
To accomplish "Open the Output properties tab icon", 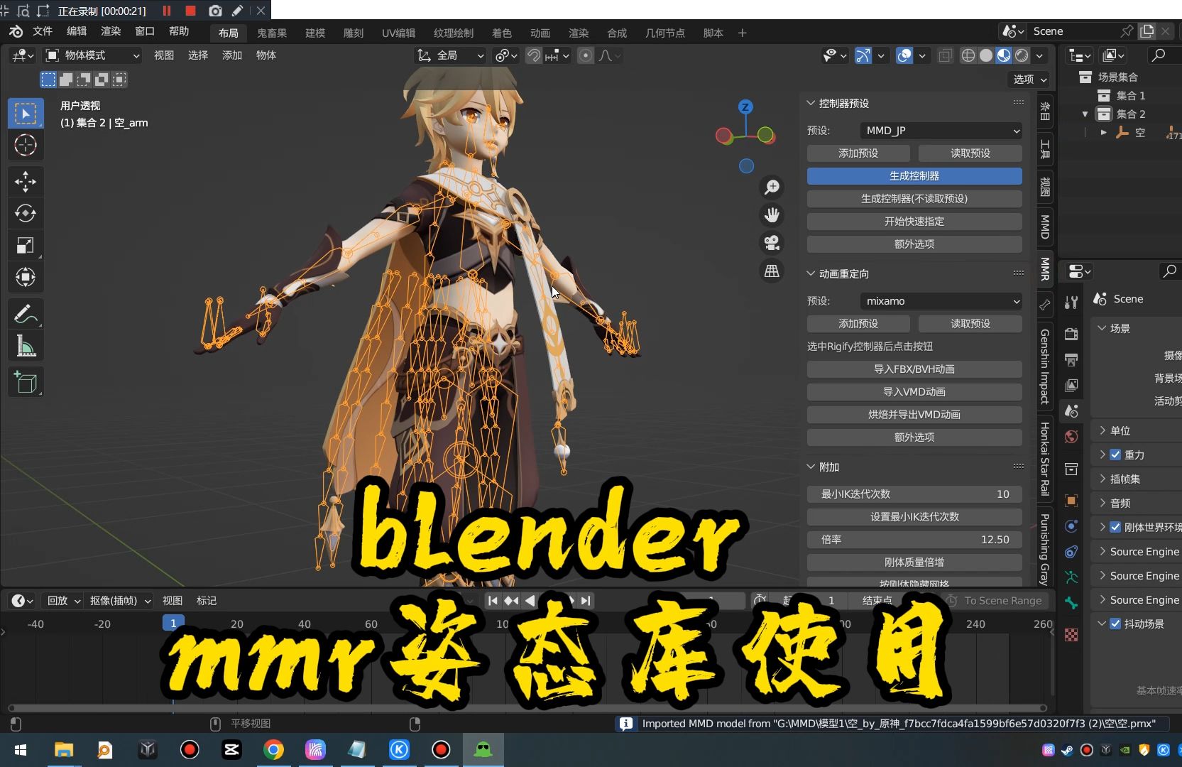I will coord(1071,359).
